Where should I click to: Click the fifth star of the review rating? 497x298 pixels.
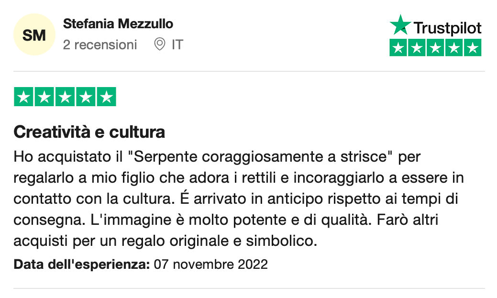coord(106,97)
